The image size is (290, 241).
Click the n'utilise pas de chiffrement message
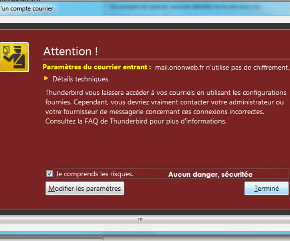click(247, 67)
